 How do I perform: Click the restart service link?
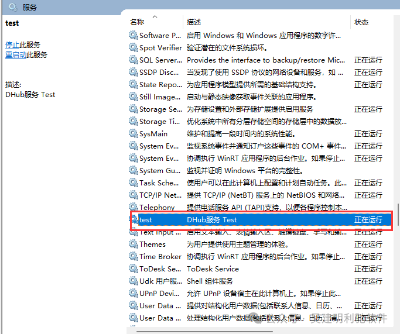click(x=15, y=55)
